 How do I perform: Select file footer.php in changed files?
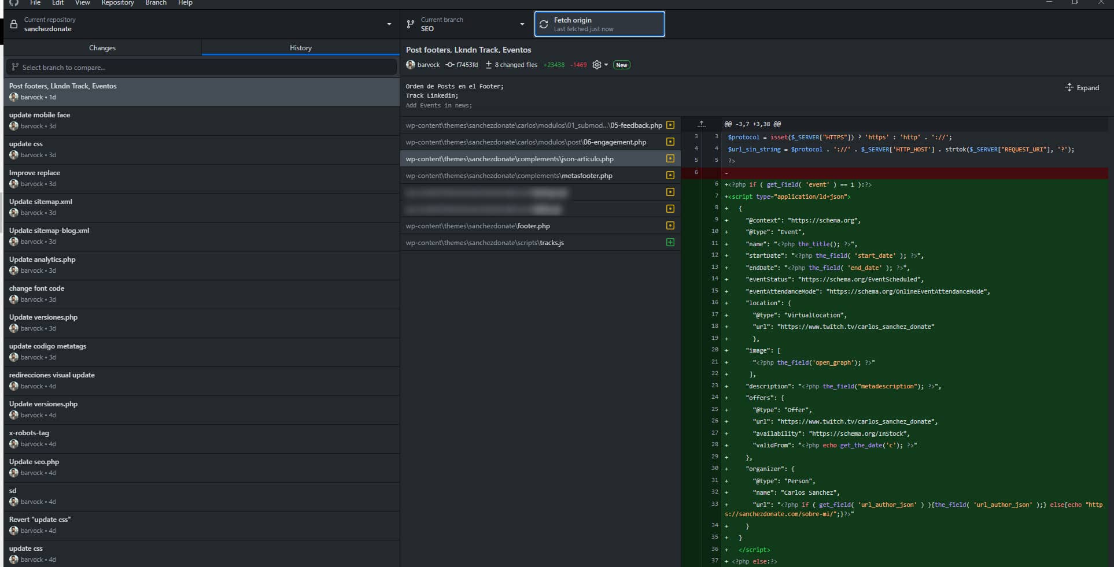[540, 225]
